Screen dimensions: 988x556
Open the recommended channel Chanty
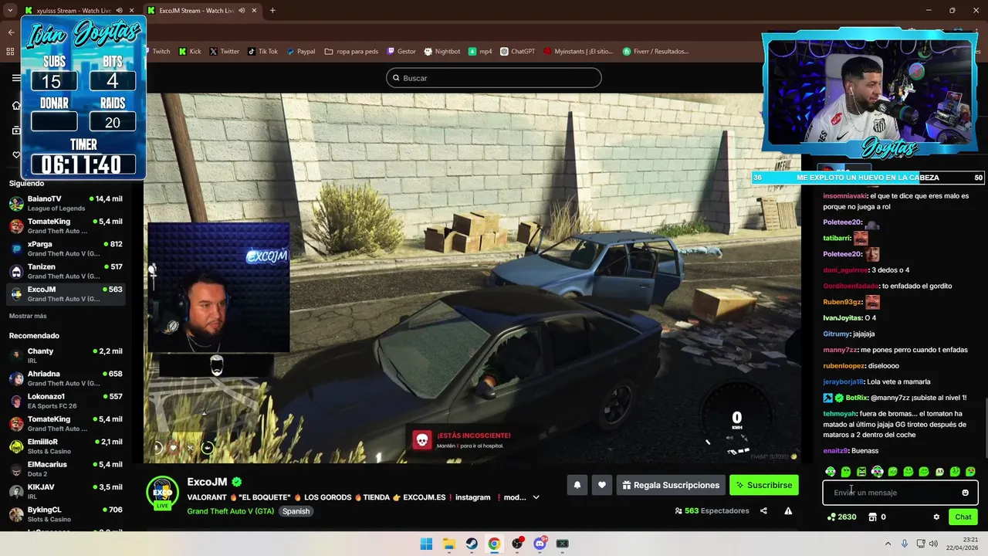click(66, 355)
